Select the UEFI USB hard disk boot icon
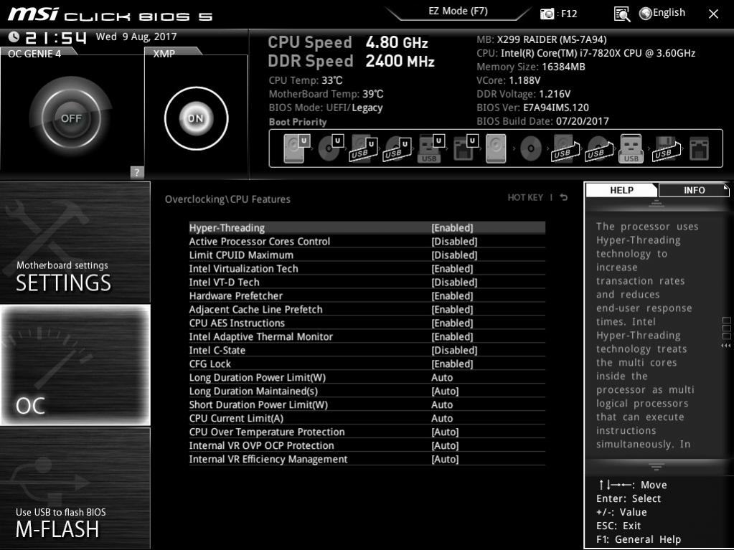 click(364, 148)
